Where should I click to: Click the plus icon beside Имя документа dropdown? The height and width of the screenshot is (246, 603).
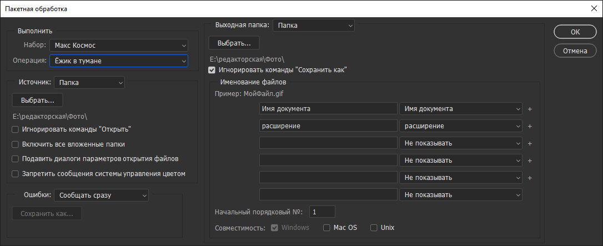point(530,109)
